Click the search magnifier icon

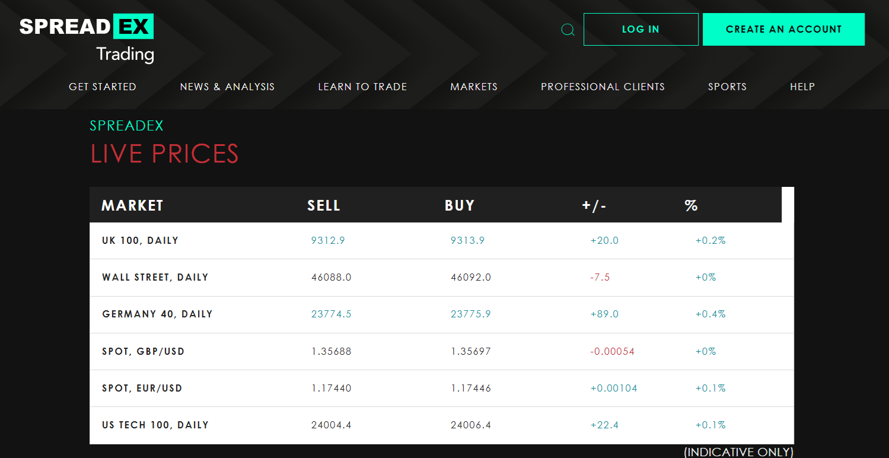[x=568, y=30]
